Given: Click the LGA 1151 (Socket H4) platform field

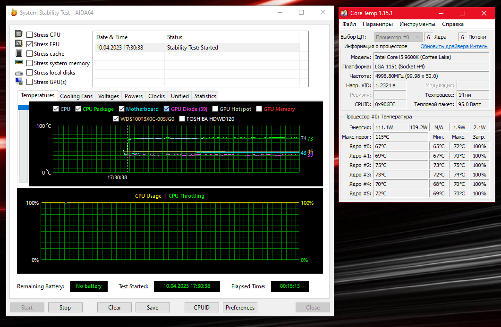Looking at the screenshot, I should [431, 67].
